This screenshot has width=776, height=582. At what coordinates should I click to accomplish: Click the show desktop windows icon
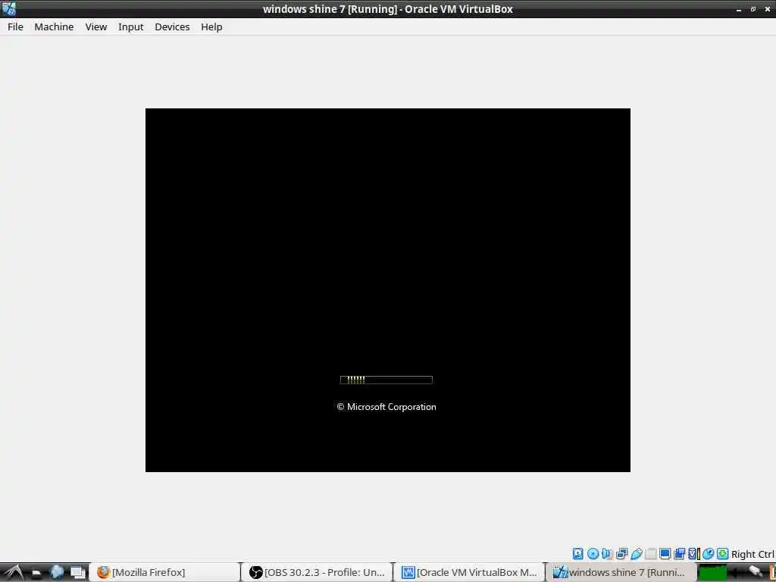point(78,573)
